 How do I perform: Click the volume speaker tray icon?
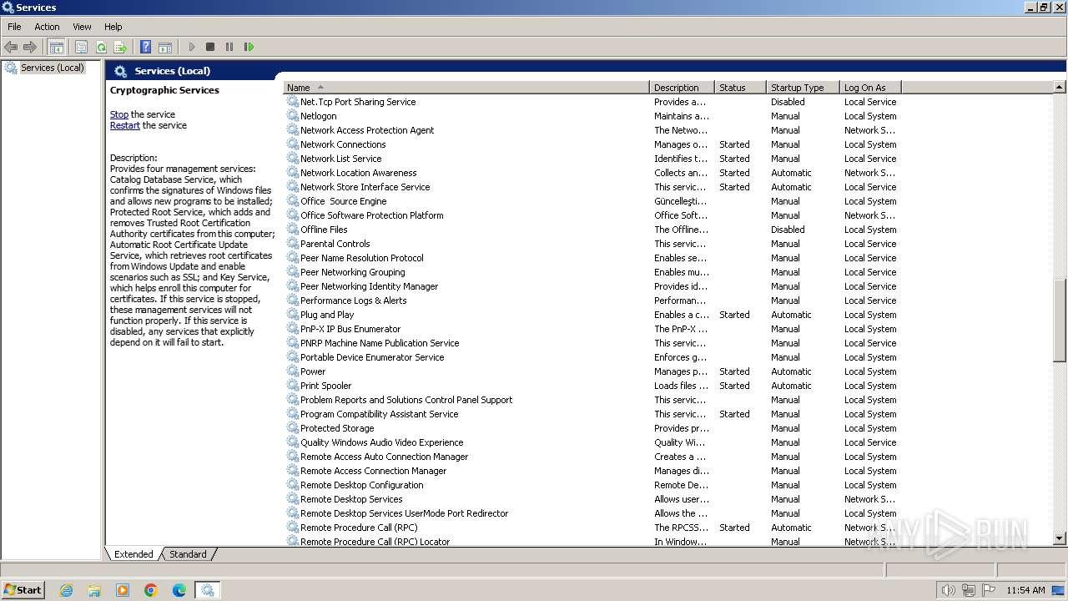coord(948,590)
